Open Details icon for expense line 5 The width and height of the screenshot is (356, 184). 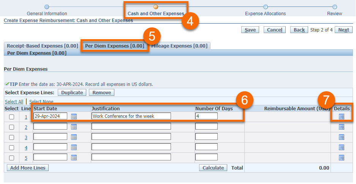(x=341, y=158)
